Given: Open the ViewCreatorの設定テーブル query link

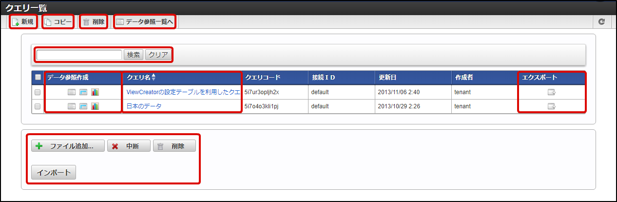Looking at the screenshot, I should [183, 92].
